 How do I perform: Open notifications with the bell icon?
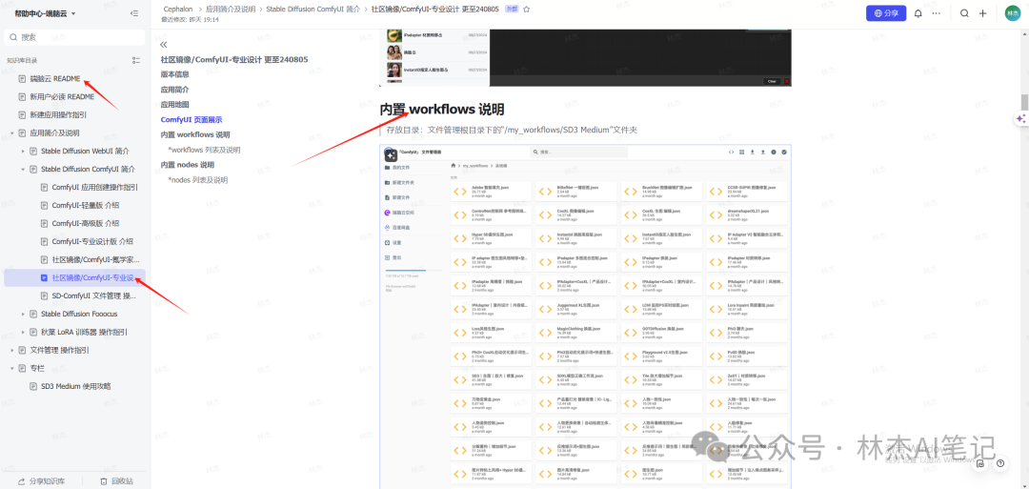tap(918, 13)
